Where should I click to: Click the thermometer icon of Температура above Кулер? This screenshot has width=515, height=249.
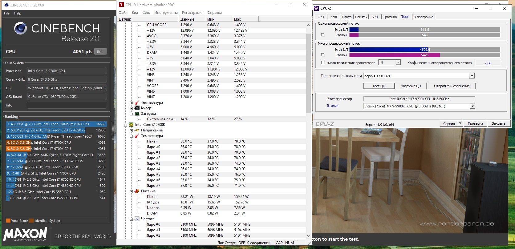(x=137, y=102)
